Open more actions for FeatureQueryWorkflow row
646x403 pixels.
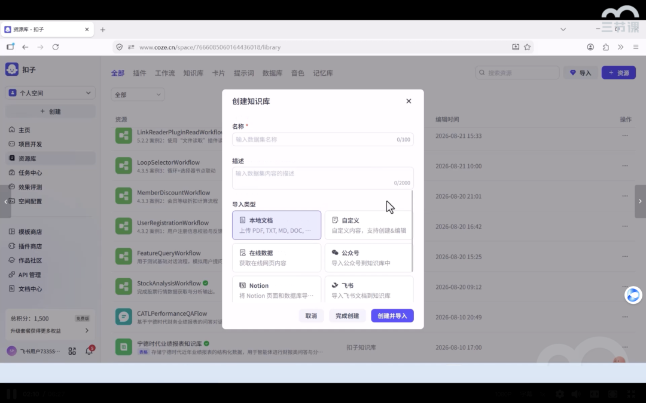(625, 256)
